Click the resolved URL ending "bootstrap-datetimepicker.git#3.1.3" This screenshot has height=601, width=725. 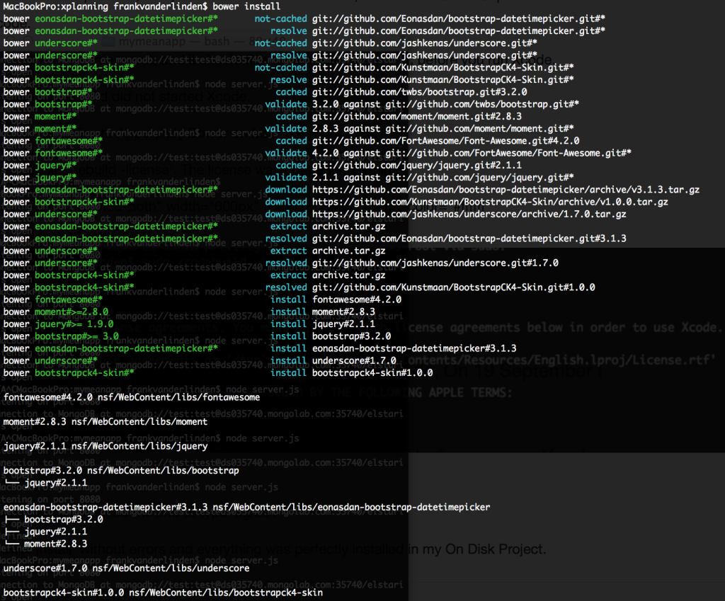tap(469, 239)
